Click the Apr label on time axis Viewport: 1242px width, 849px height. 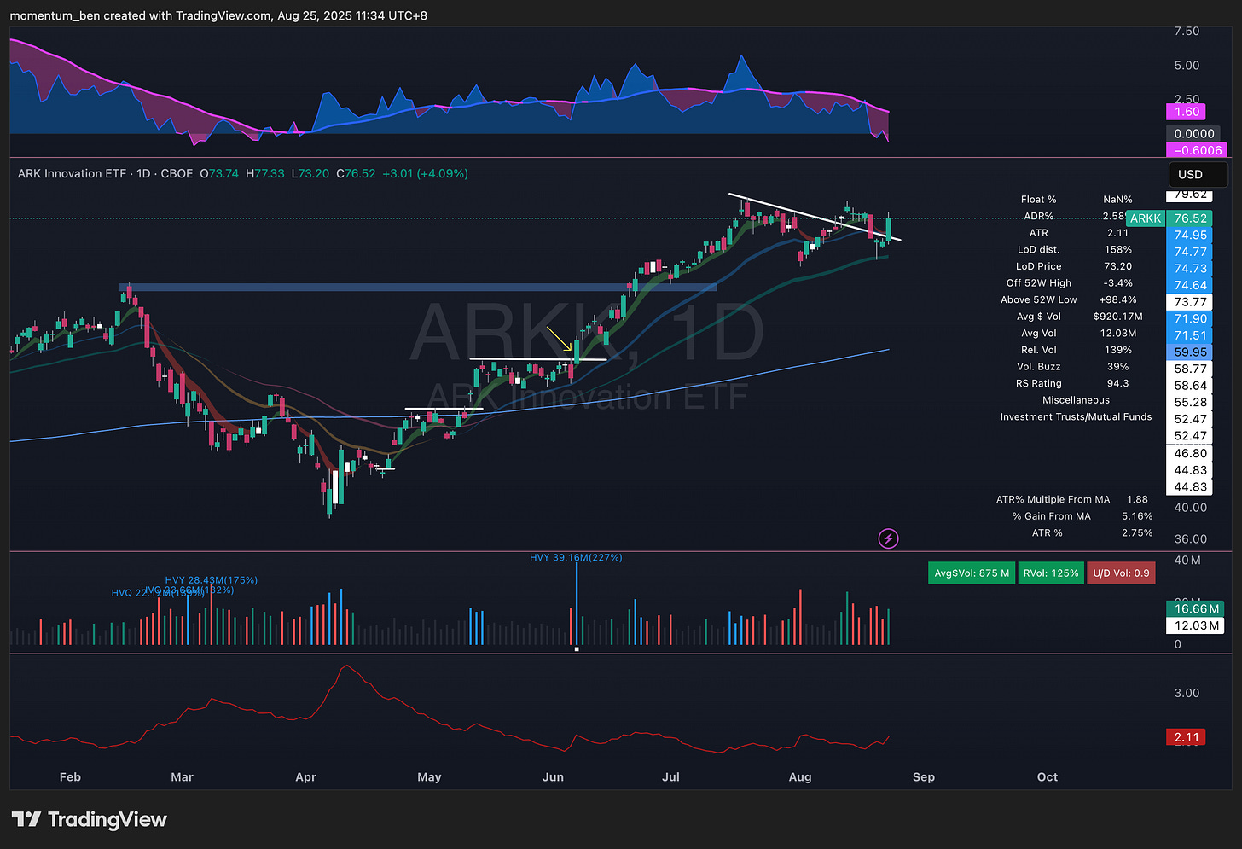coord(305,777)
